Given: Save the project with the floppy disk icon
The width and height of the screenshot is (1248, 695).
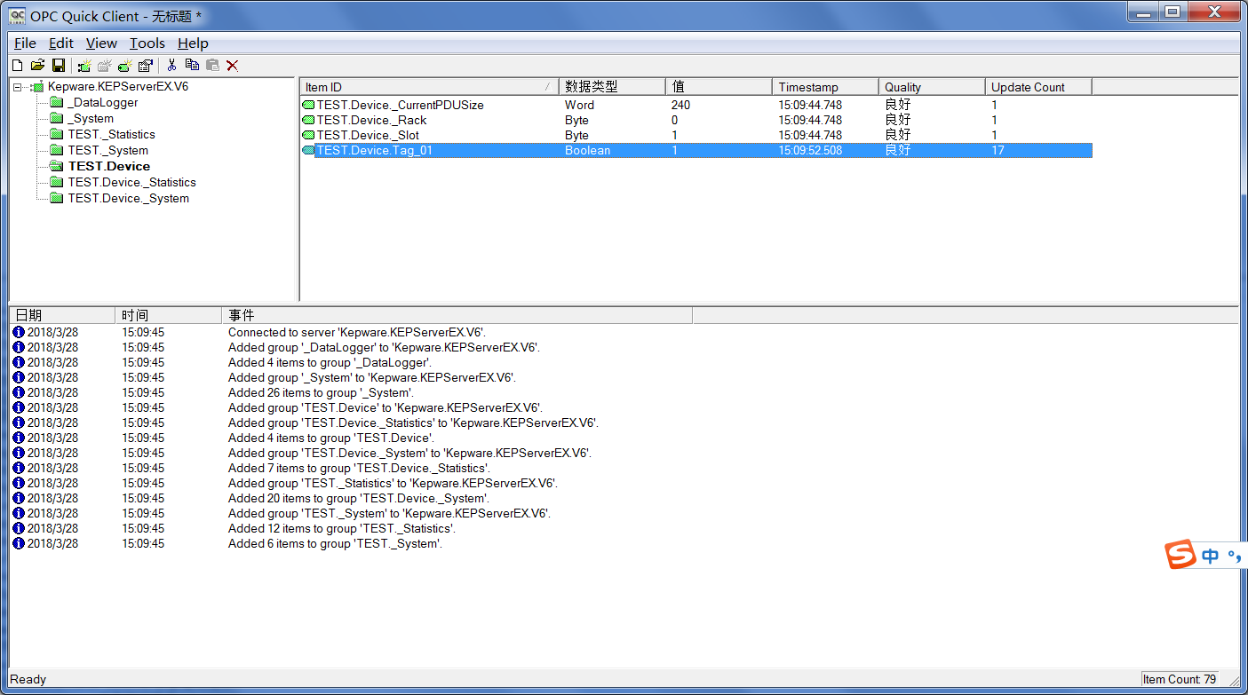Looking at the screenshot, I should coord(59,65).
